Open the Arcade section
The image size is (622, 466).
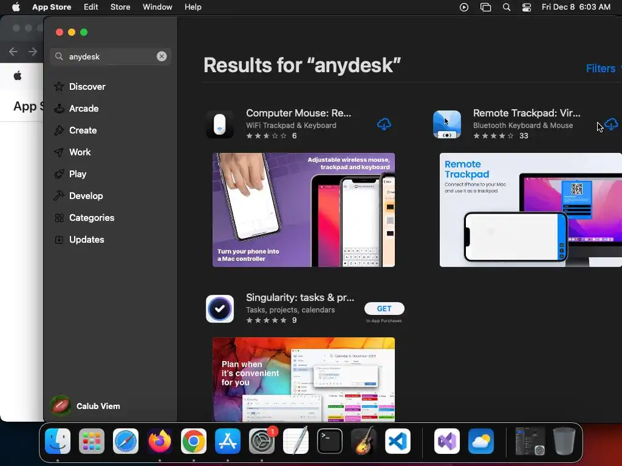pos(84,108)
